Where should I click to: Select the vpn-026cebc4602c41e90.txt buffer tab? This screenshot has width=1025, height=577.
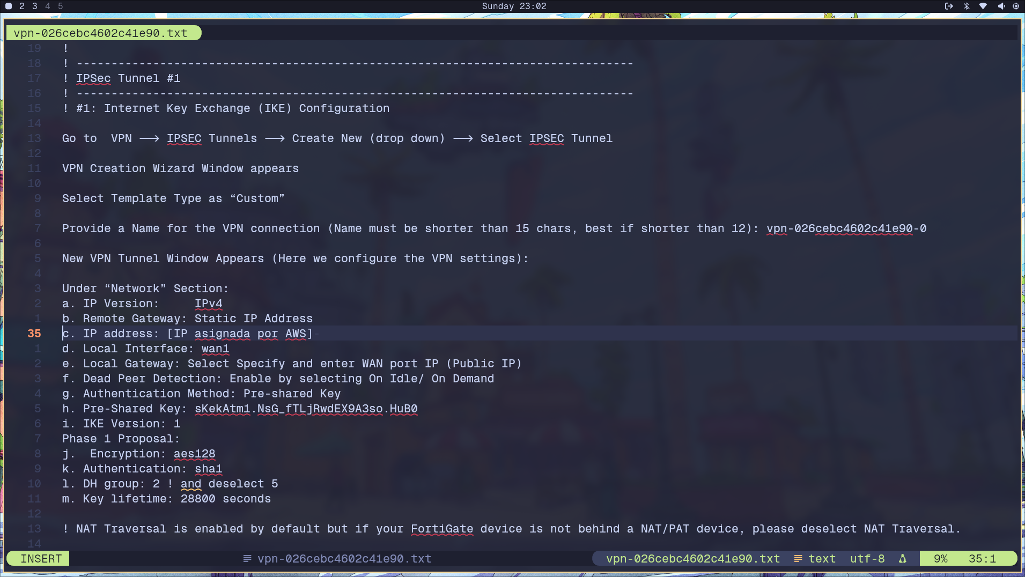(101, 33)
